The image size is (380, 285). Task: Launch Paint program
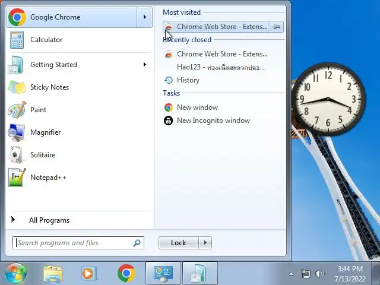[79, 110]
